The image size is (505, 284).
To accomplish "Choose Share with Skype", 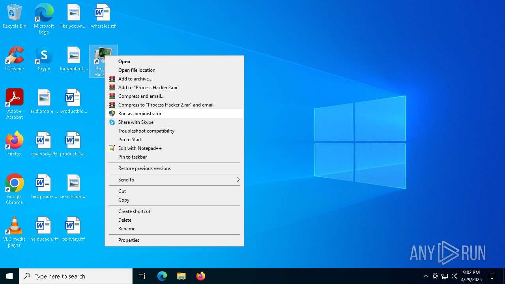I will (x=174, y=122).
